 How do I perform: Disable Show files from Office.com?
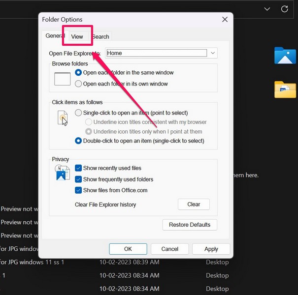[78, 190]
